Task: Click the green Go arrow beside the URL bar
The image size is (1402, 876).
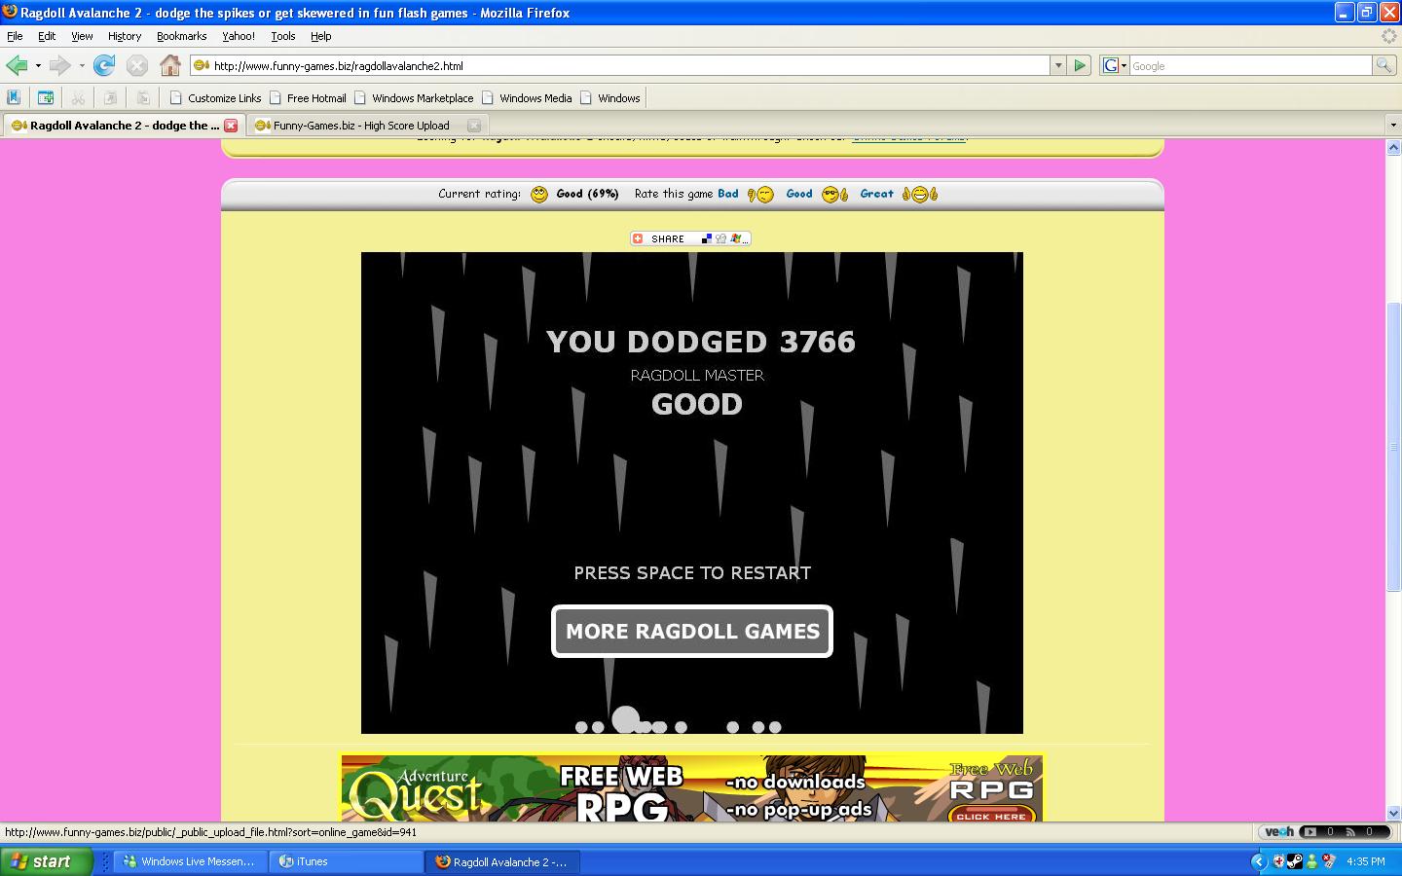Action: 1080,65
